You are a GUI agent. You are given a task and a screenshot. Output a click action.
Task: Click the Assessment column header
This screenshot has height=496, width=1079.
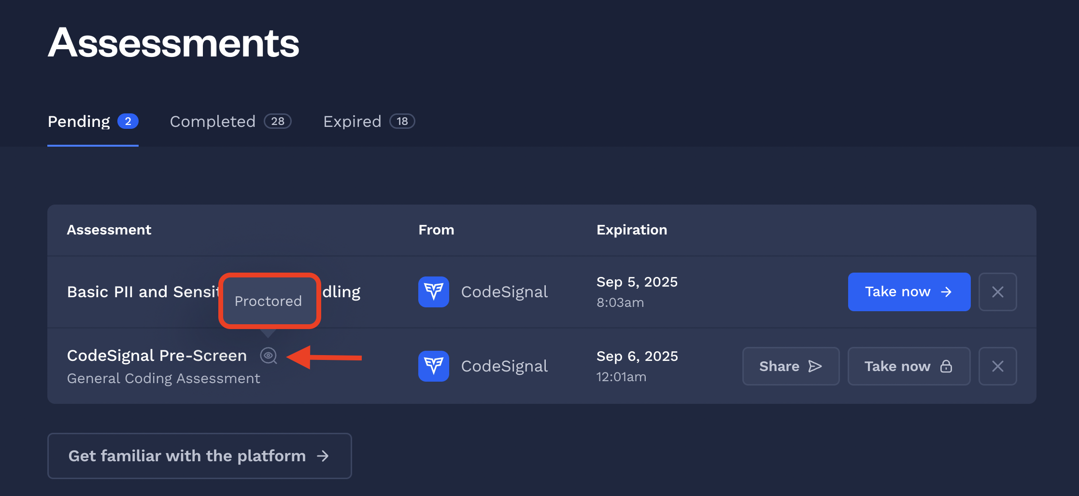(109, 230)
